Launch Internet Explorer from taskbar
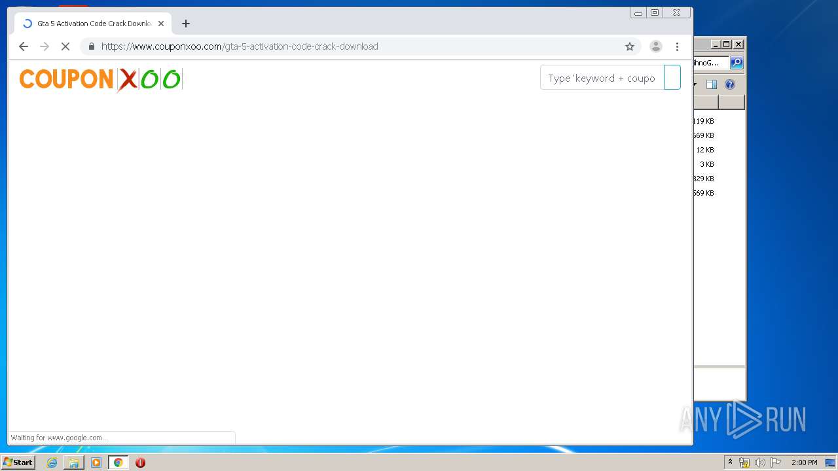This screenshot has width=838, height=471. pyautogui.click(x=52, y=462)
